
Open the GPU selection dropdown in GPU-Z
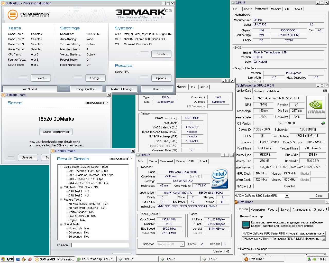(287, 196)
